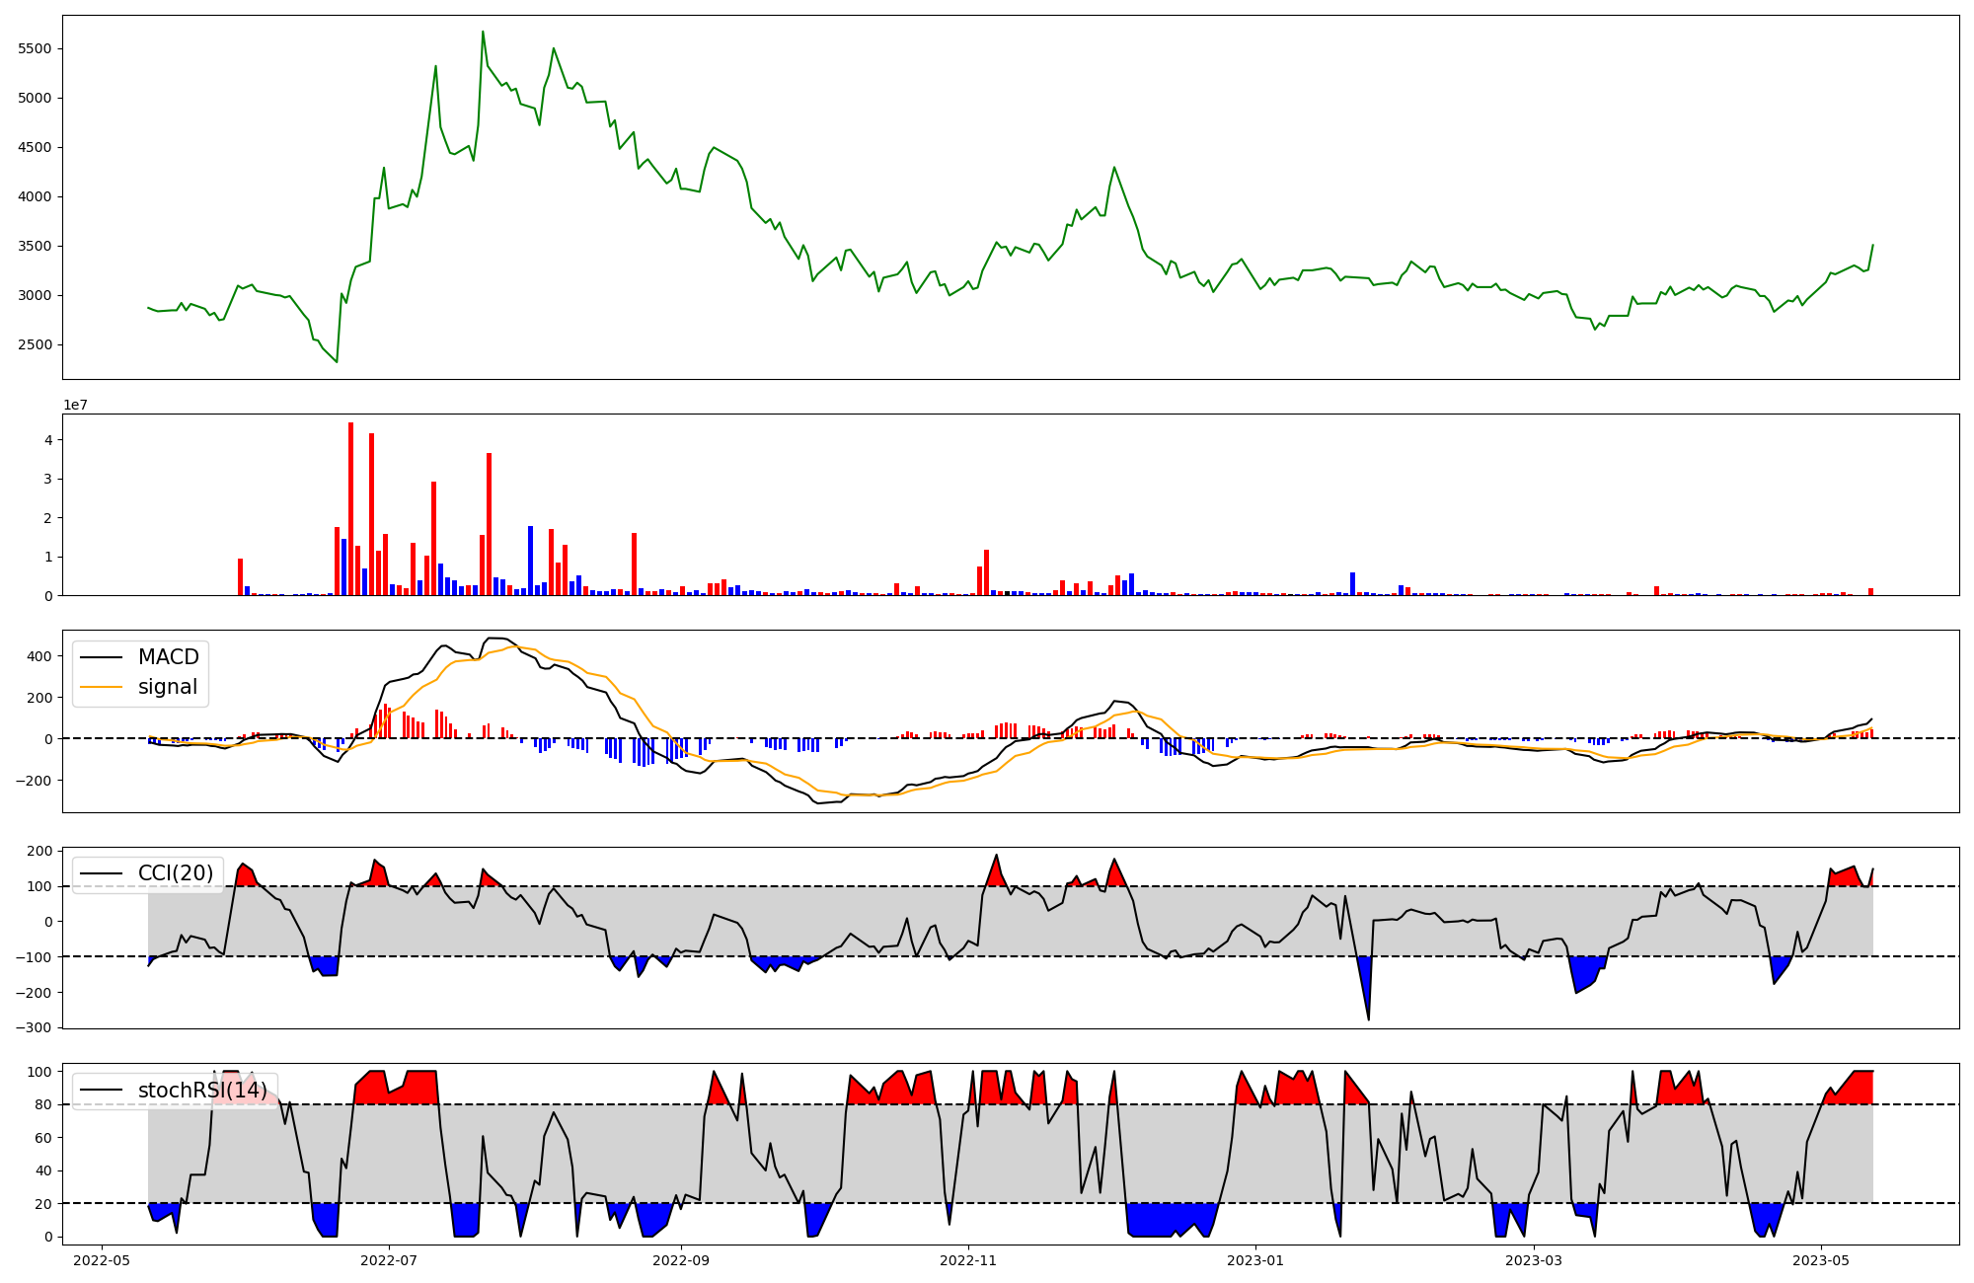Click the MACD legend label
Viewport: 1974px width, 1283px height.
(x=168, y=657)
